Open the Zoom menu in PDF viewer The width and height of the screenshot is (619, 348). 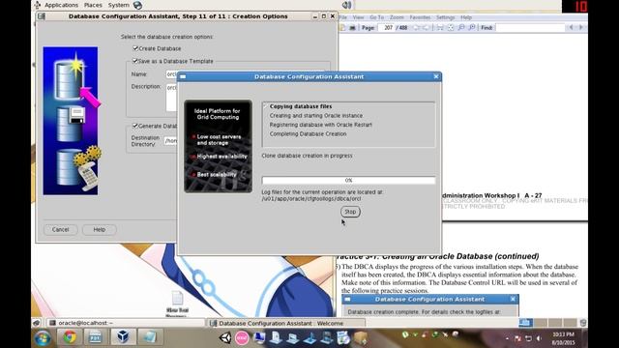coord(397,17)
